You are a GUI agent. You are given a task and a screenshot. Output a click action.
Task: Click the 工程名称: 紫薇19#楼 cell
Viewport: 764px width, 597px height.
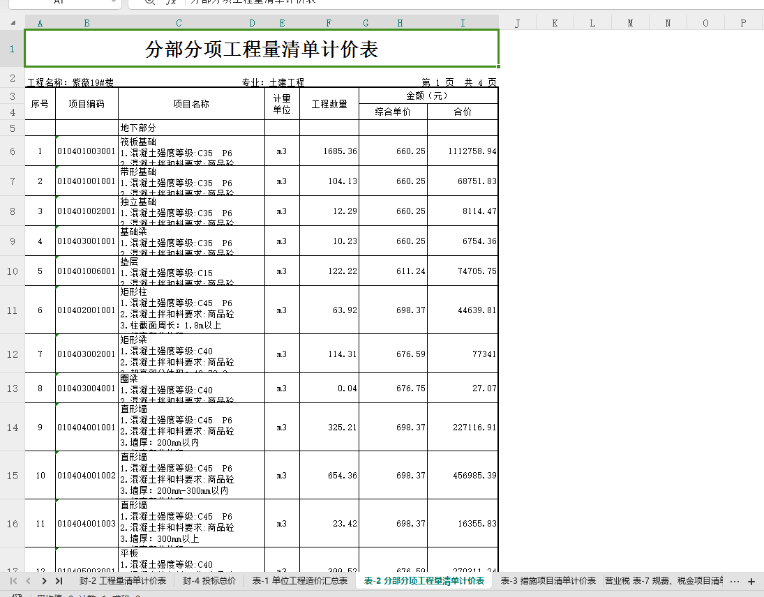coord(70,82)
